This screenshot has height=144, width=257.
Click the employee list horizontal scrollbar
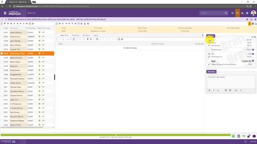(22, 127)
